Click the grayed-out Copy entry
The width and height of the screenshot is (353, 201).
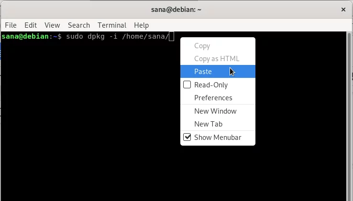click(218, 46)
